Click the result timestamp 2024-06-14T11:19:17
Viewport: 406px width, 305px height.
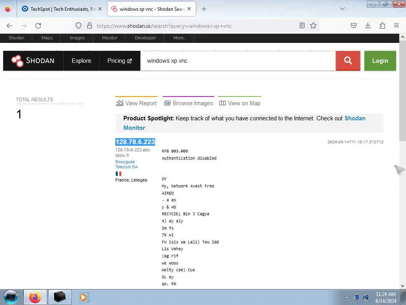[x=355, y=142]
